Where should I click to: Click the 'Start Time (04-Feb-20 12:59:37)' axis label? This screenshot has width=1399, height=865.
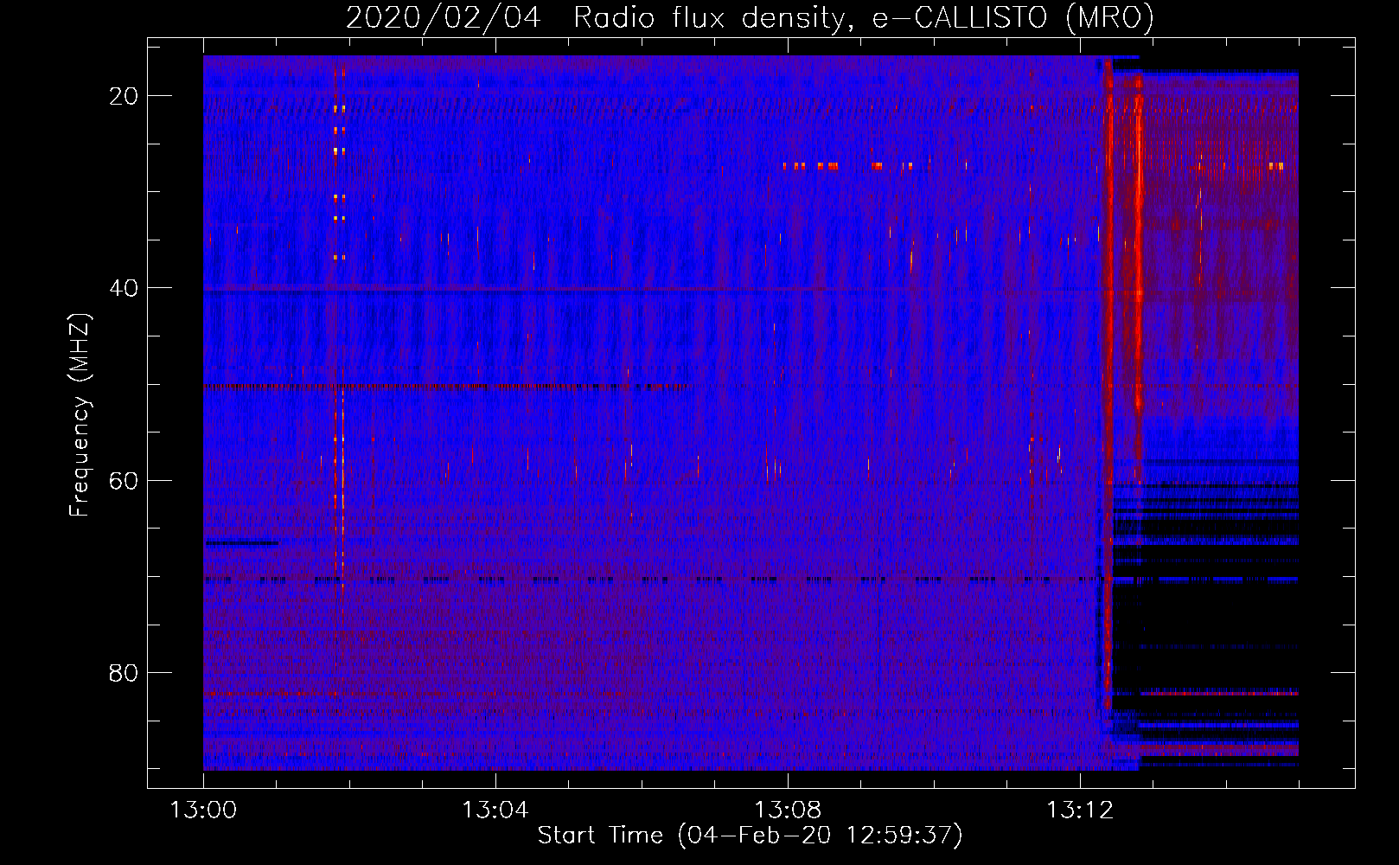[750, 836]
